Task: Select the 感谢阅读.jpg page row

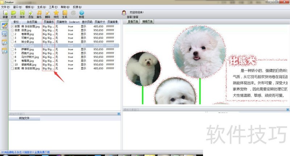Action: [x=65, y=65]
